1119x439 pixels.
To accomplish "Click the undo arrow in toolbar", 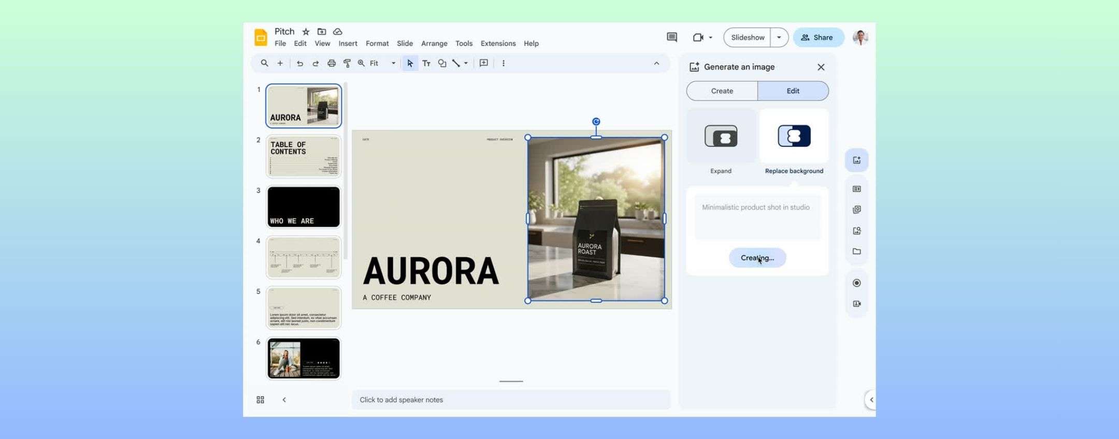I will click(x=299, y=63).
